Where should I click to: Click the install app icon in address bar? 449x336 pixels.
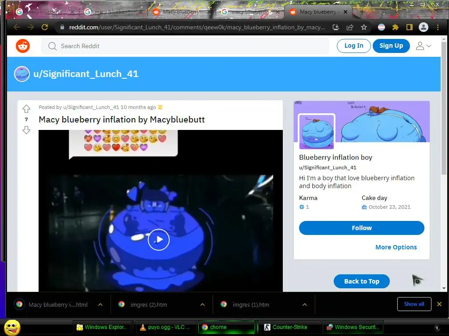click(x=336, y=27)
